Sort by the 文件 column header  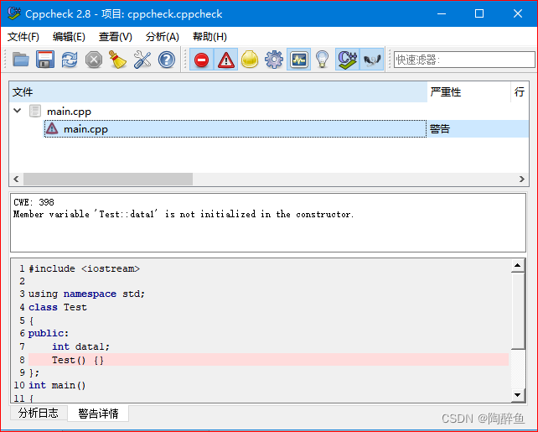click(218, 92)
